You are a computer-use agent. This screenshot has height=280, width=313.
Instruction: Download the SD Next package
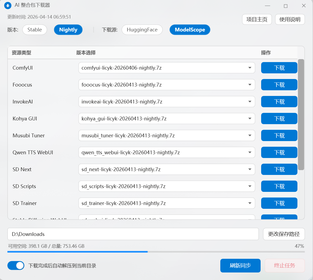point(279,169)
